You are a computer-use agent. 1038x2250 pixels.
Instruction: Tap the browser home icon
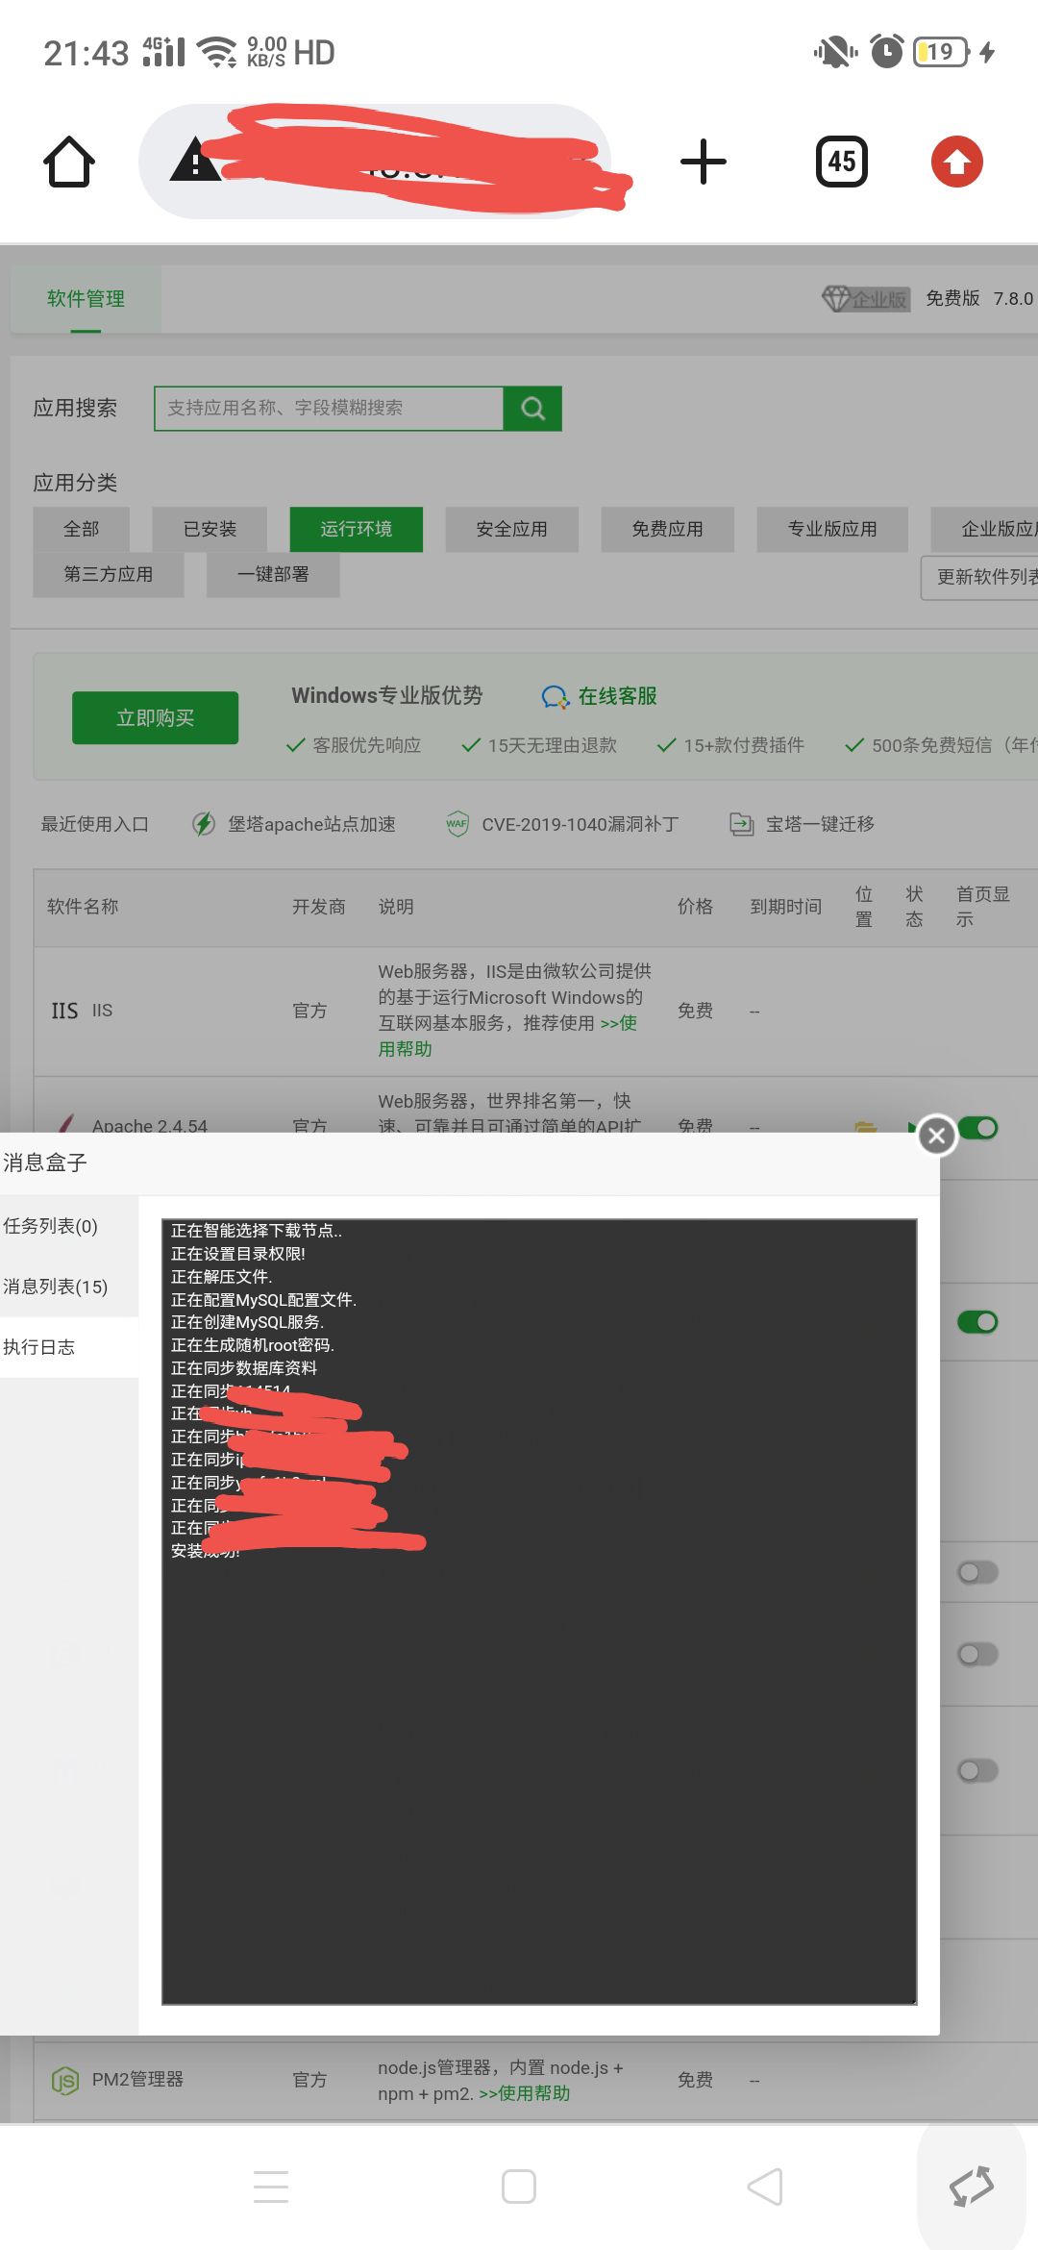pyautogui.click(x=69, y=162)
